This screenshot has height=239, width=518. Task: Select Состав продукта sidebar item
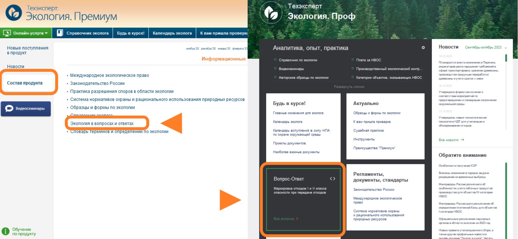tap(25, 83)
